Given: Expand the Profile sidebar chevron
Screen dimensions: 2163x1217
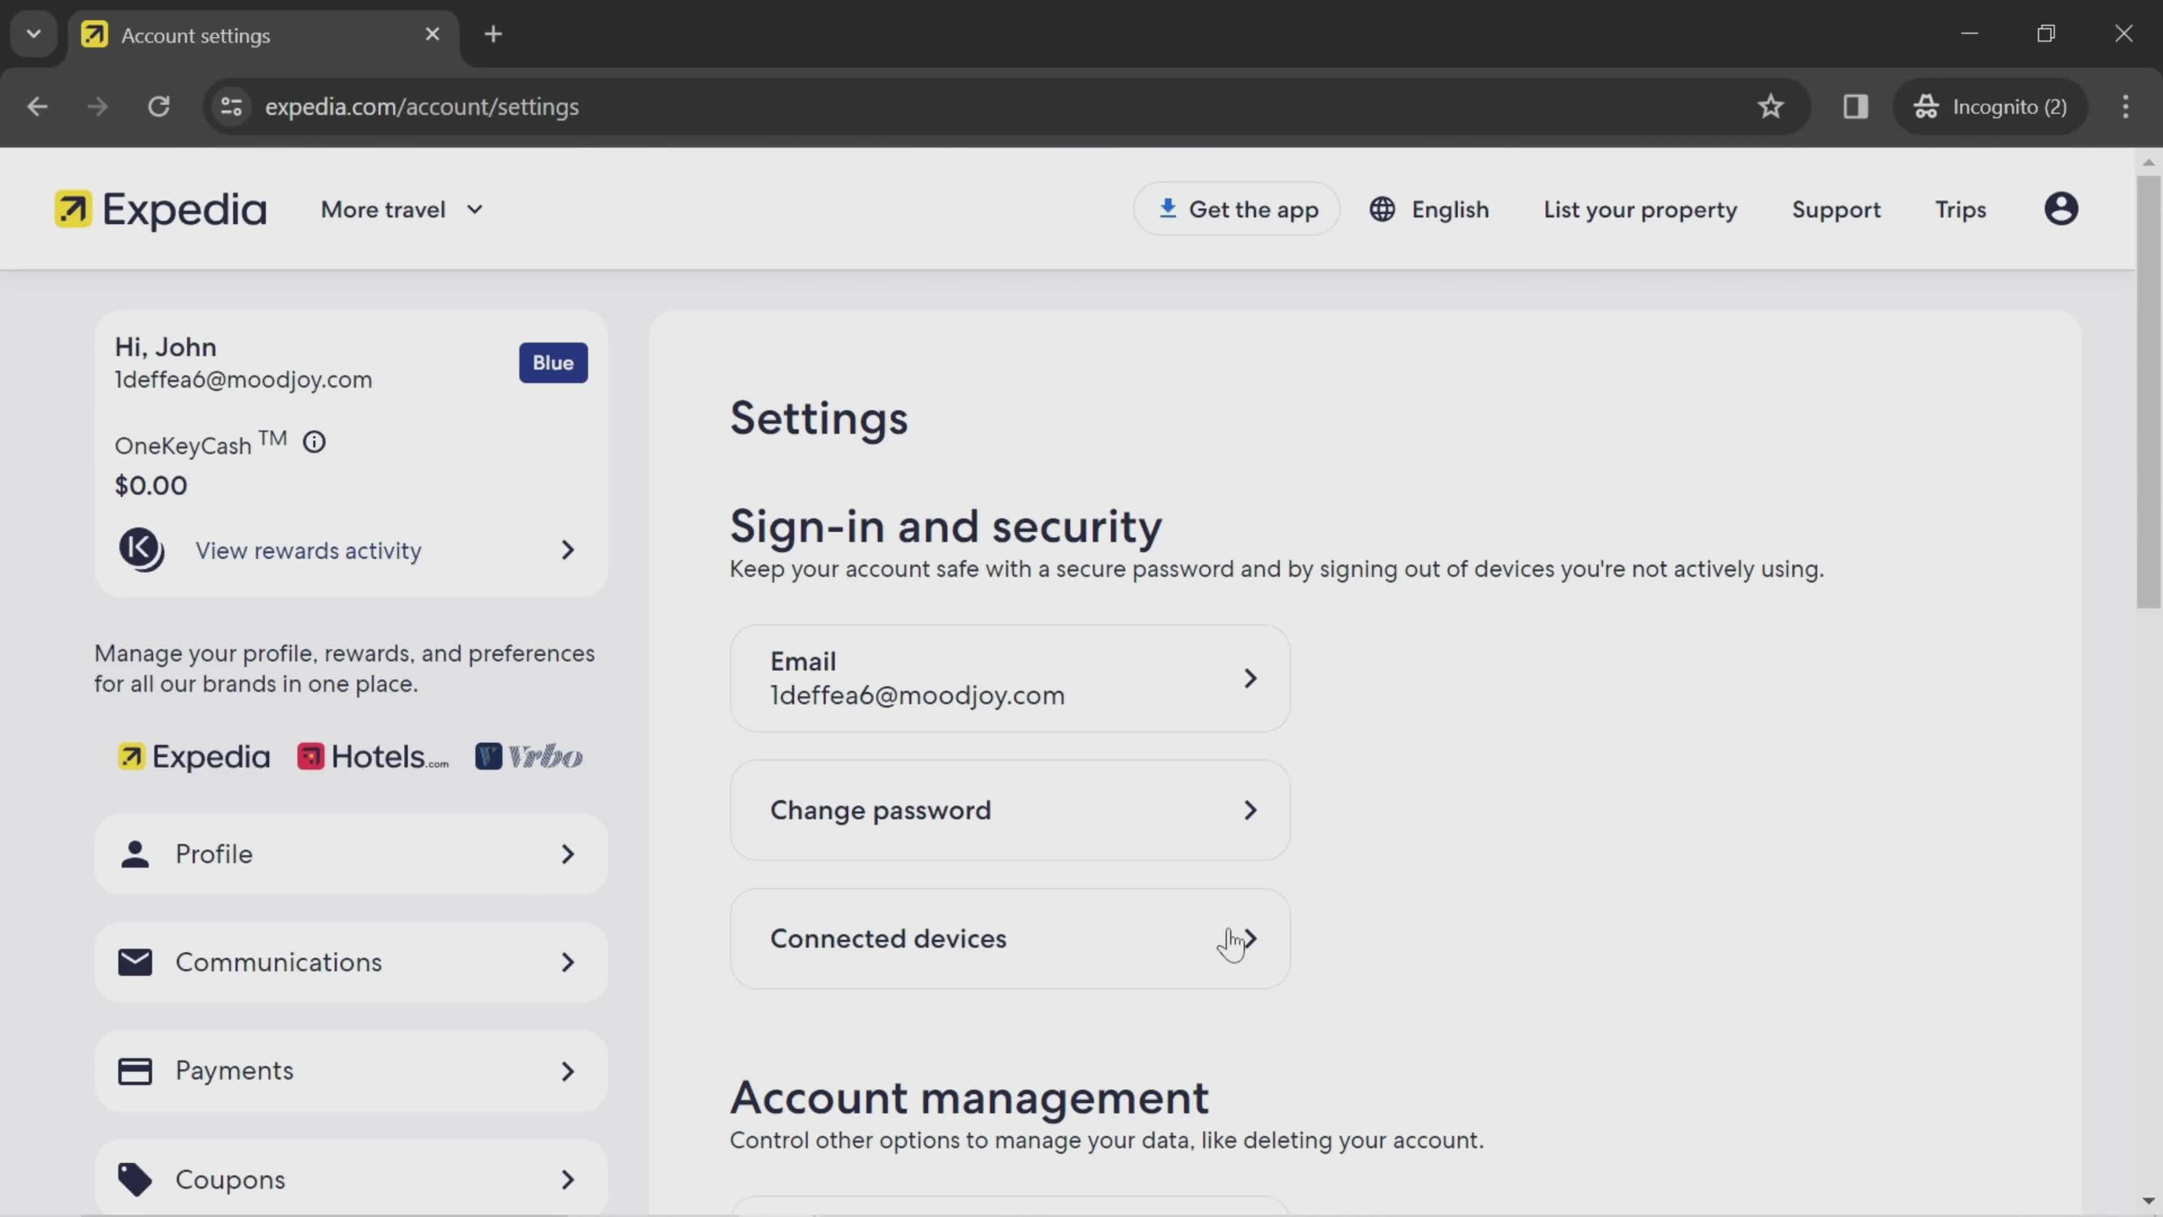Looking at the screenshot, I should [568, 854].
